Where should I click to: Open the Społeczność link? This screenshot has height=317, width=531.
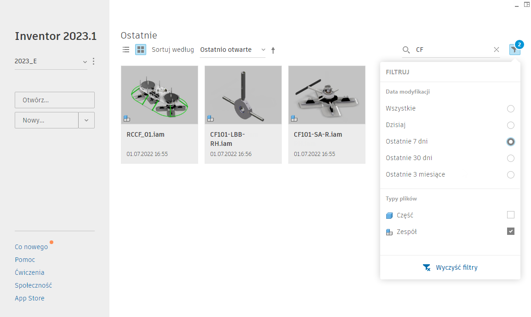click(x=33, y=285)
